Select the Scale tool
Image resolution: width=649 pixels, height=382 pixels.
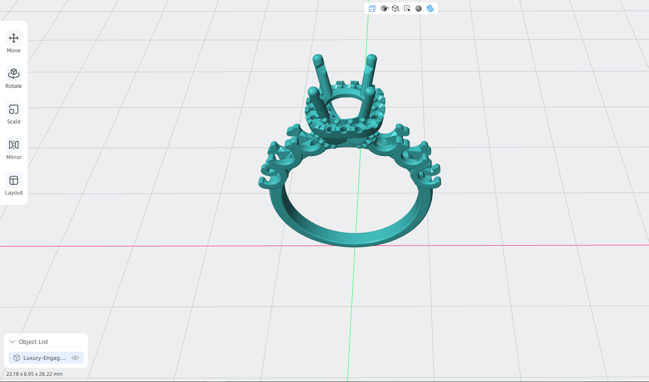(x=14, y=113)
